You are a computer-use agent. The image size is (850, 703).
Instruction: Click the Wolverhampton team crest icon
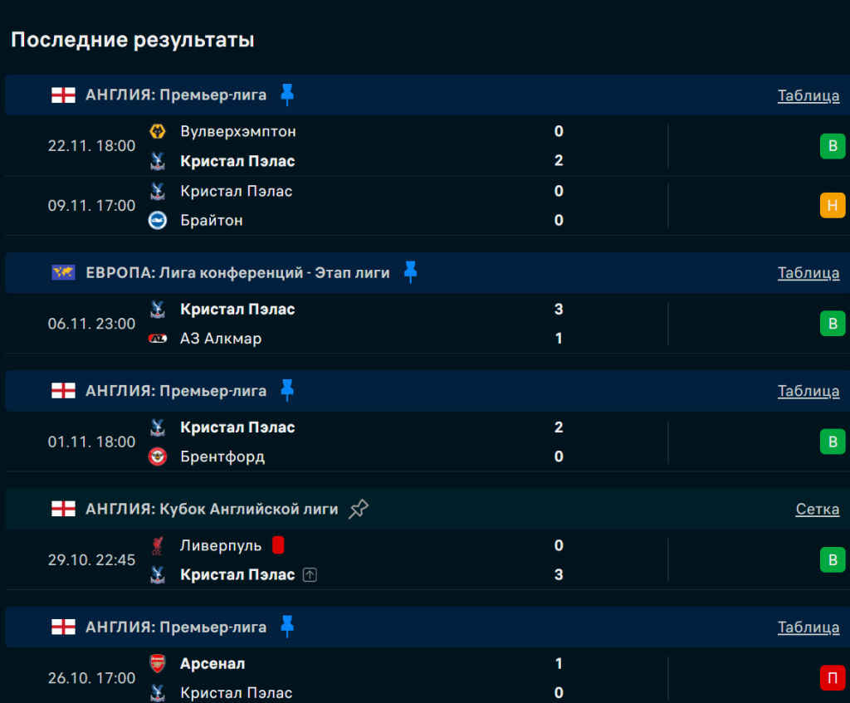click(x=157, y=131)
